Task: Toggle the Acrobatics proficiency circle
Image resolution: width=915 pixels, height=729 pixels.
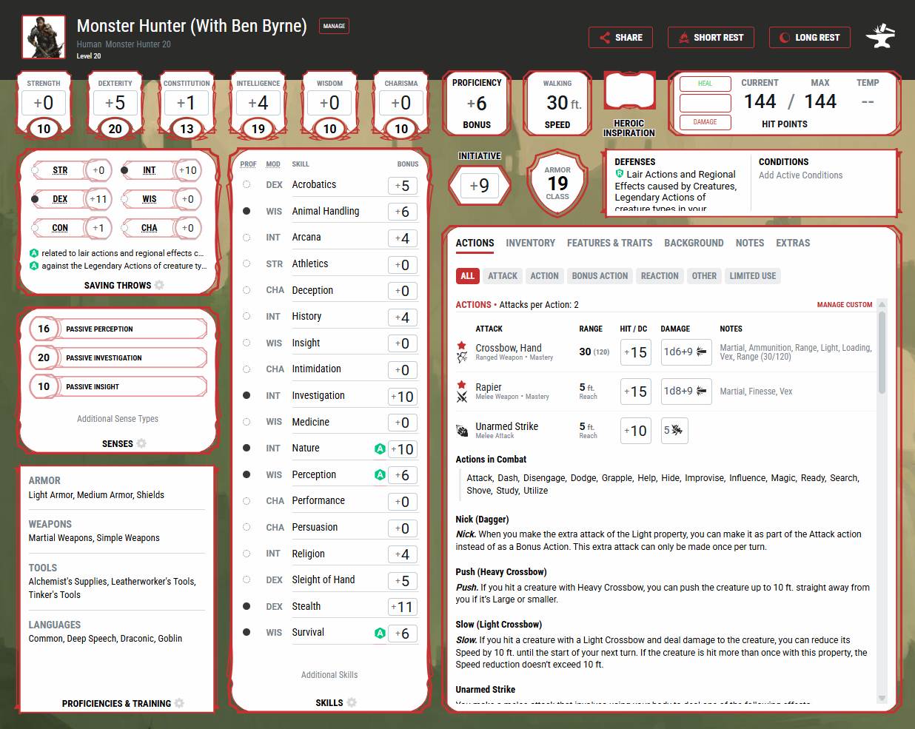Action: coord(247,184)
